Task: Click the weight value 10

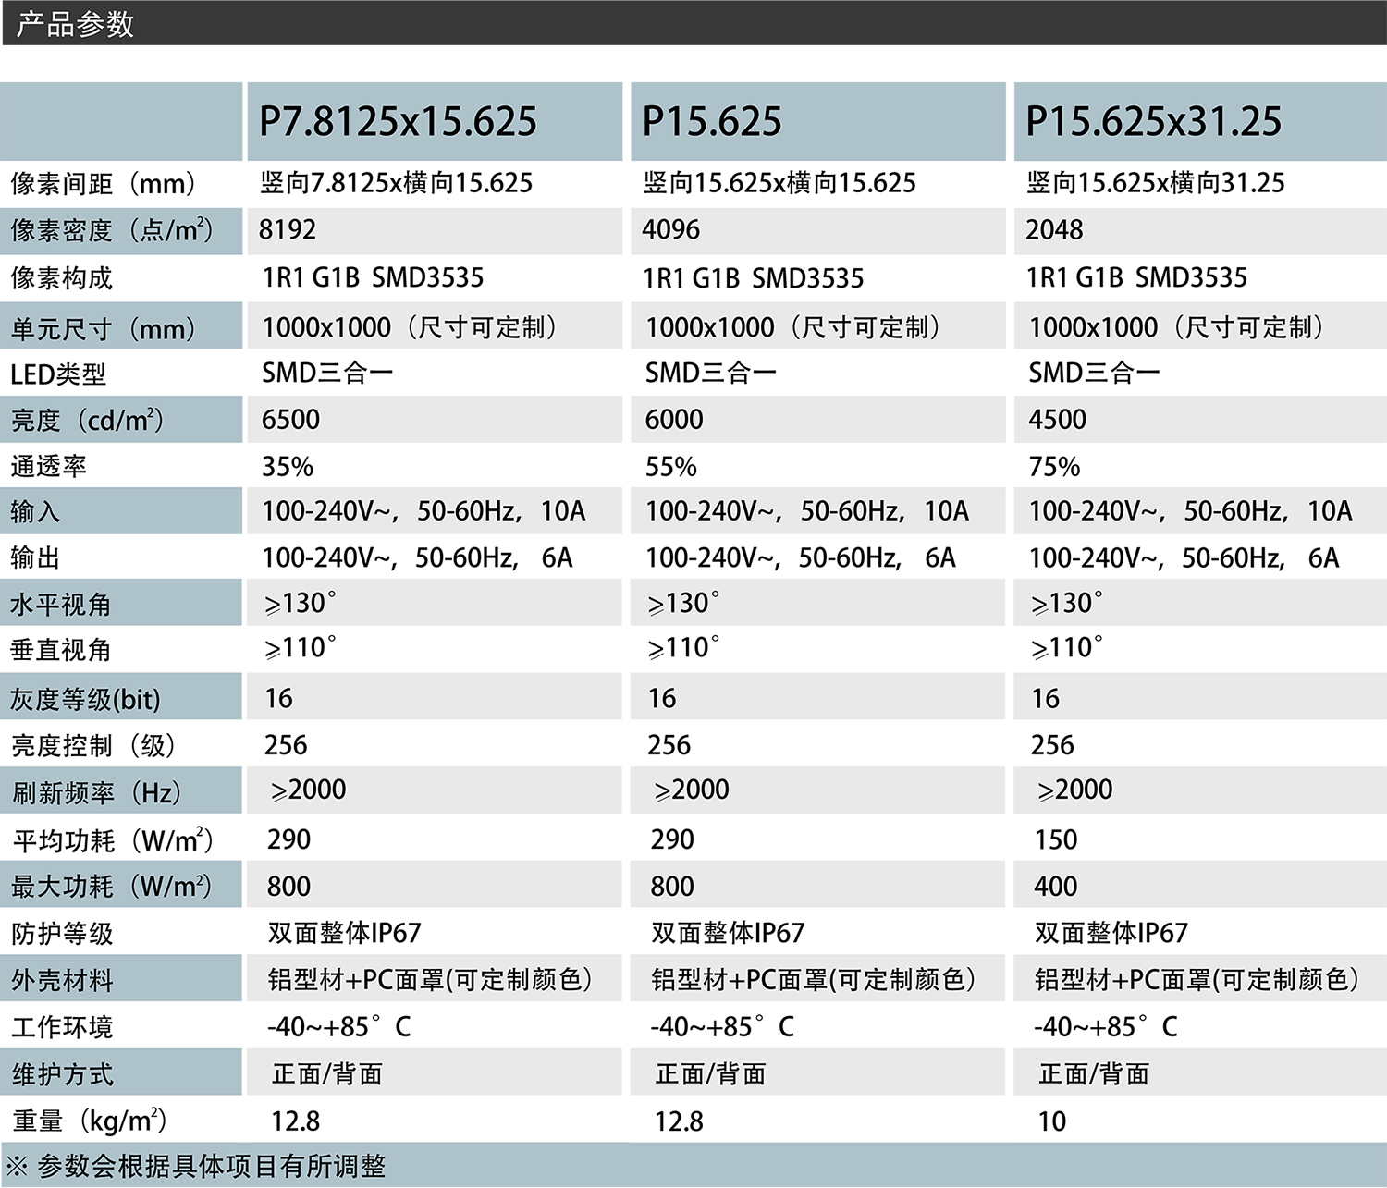Action: click(x=1051, y=1121)
